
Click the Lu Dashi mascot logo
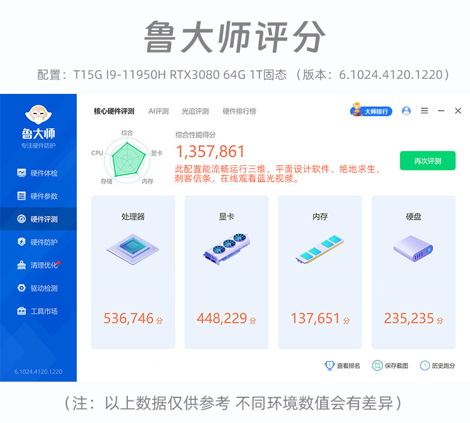(38, 115)
